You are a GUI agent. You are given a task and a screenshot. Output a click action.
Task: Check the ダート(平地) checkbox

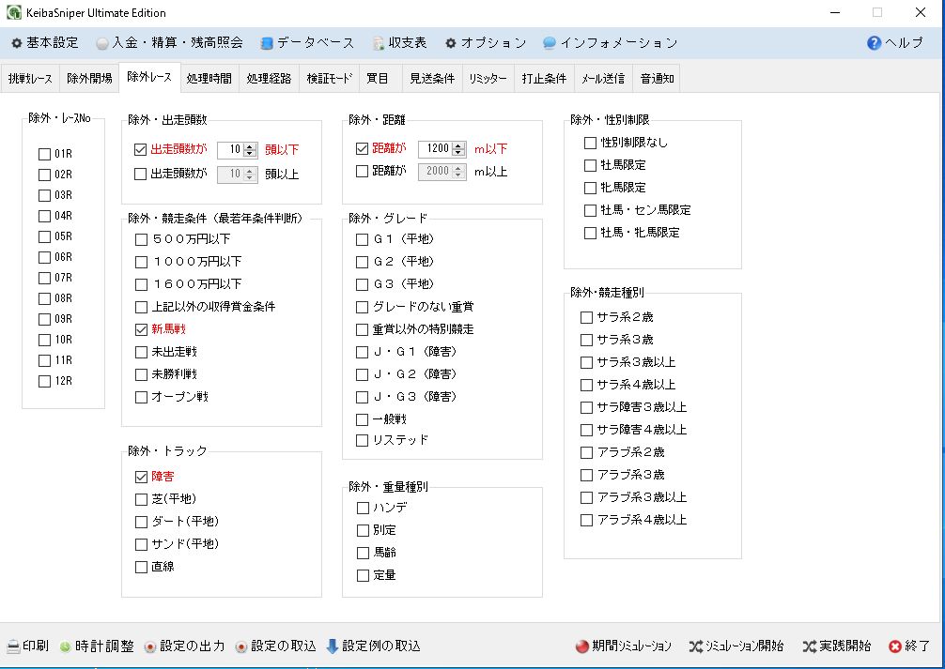141,522
